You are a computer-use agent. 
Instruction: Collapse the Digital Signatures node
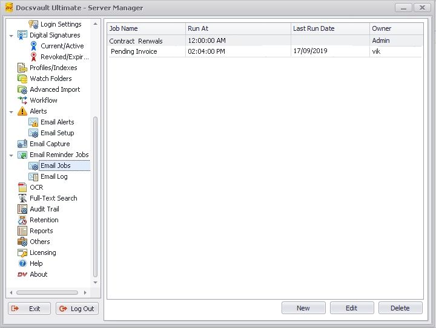tap(12, 36)
